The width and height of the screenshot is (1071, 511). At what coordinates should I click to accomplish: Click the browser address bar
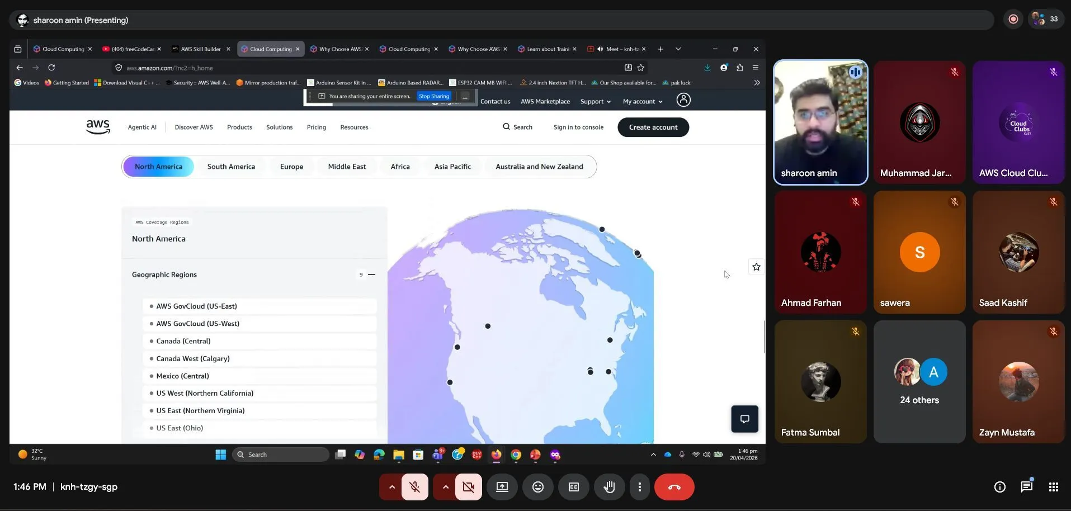(369, 68)
